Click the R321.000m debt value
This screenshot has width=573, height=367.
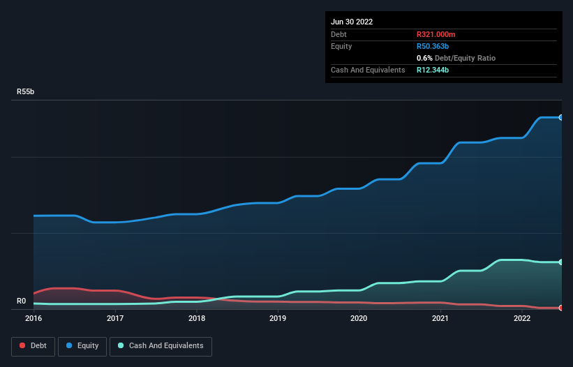click(436, 34)
